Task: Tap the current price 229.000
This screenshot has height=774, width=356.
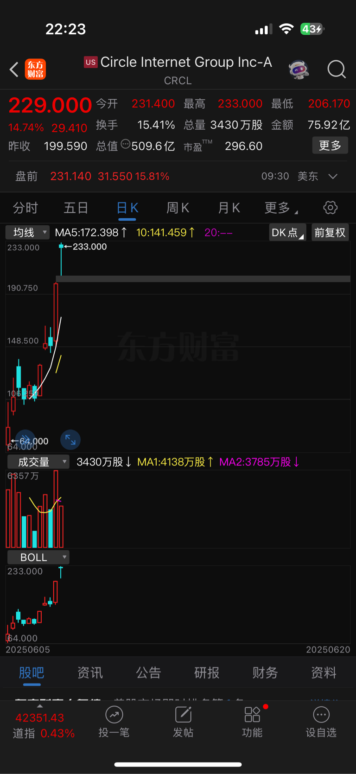Action: (x=50, y=105)
